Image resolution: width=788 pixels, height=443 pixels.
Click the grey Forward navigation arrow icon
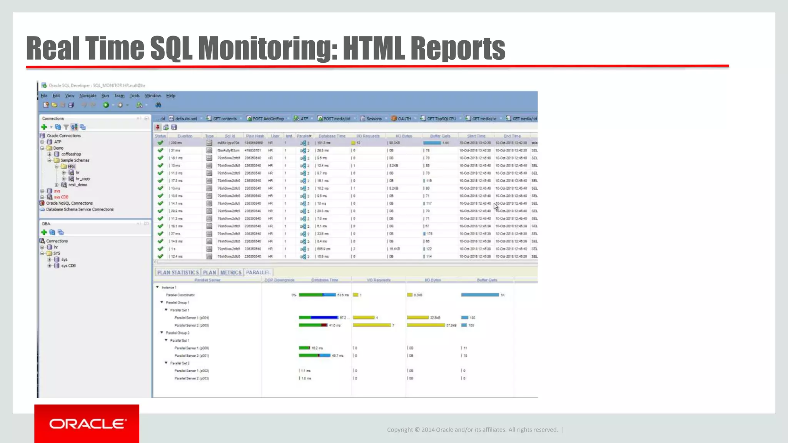120,105
